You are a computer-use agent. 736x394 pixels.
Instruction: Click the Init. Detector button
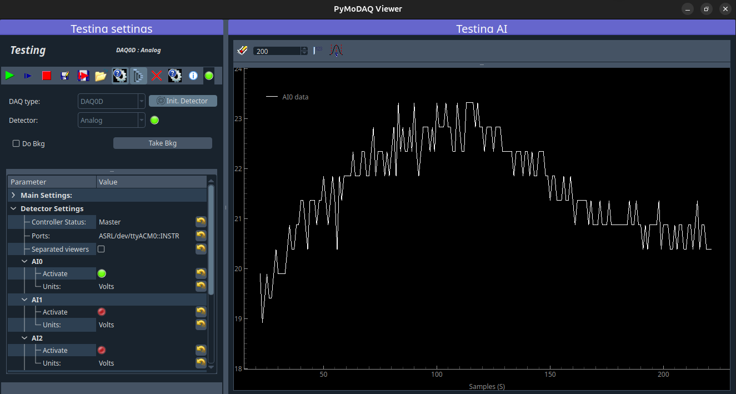(x=183, y=101)
